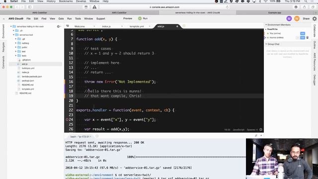Open Cloud9 preferences gear at top right

tap(315, 19)
